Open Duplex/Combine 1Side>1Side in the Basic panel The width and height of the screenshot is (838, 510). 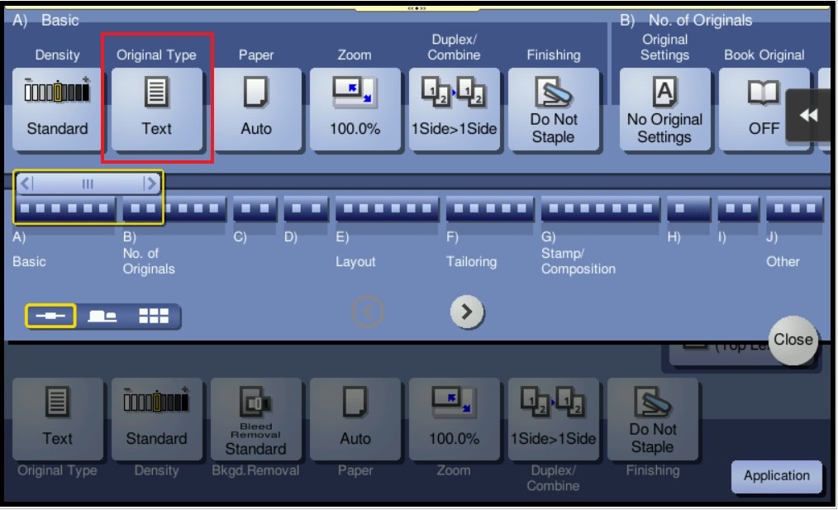tap(454, 109)
